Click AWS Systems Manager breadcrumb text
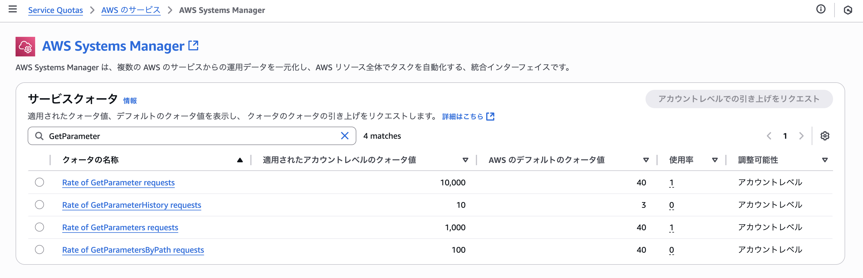Screen dimensions: 863x278 (222, 10)
